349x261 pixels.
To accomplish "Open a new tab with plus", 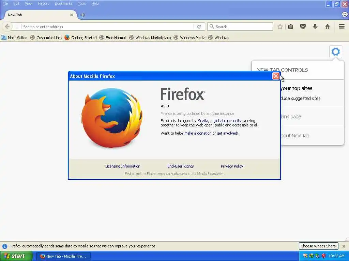I will pos(83,15).
